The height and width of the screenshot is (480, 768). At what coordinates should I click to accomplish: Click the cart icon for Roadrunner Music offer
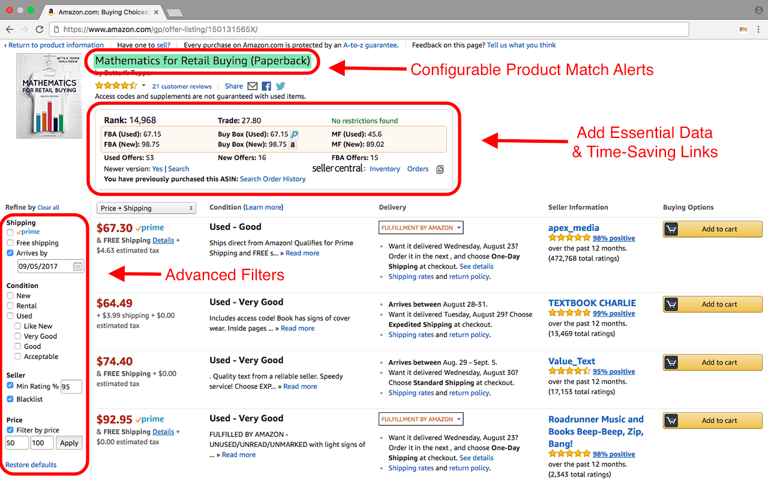click(x=671, y=421)
